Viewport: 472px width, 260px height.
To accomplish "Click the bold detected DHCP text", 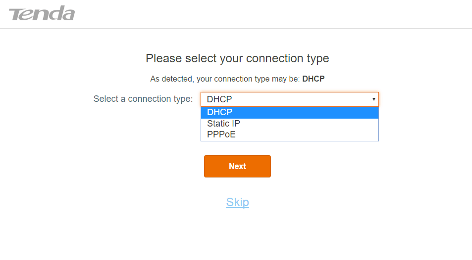I will [313, 79].
